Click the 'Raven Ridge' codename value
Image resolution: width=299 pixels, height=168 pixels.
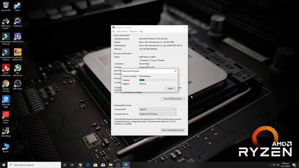coord(144,63)
